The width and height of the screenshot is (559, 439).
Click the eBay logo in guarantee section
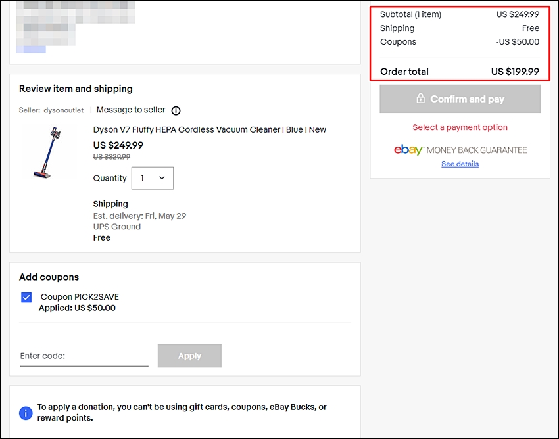(x=408, y=150)
